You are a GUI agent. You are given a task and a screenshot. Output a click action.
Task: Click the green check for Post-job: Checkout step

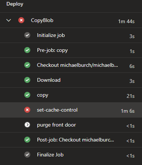coord(27,140)
